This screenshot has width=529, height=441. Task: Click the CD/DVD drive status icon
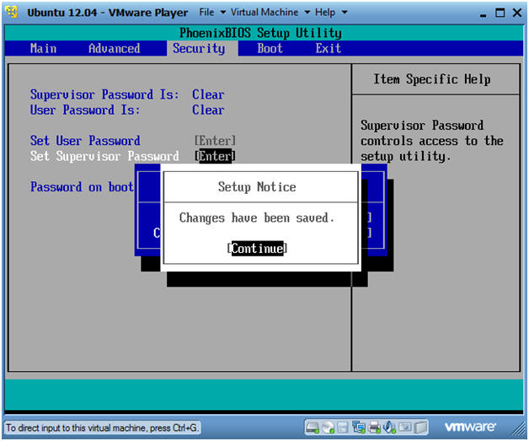click(328, 428)
